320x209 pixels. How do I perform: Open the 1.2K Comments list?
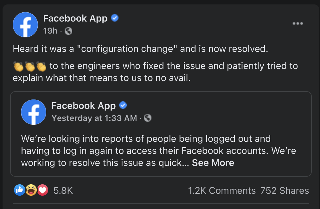pos(221,191)
